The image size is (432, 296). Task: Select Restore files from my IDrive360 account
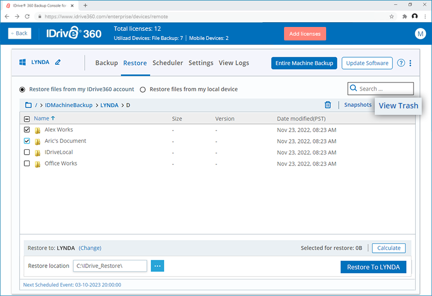(x=22, y=90)
